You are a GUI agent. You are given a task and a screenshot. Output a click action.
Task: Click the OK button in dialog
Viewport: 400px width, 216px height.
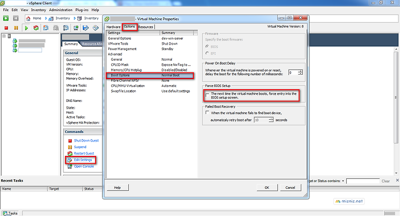click(x=267, y=188)
